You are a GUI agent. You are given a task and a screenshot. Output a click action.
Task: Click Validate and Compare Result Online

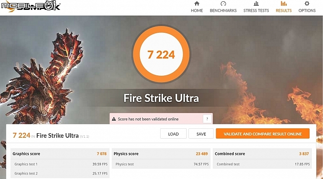tap(262, 134)
